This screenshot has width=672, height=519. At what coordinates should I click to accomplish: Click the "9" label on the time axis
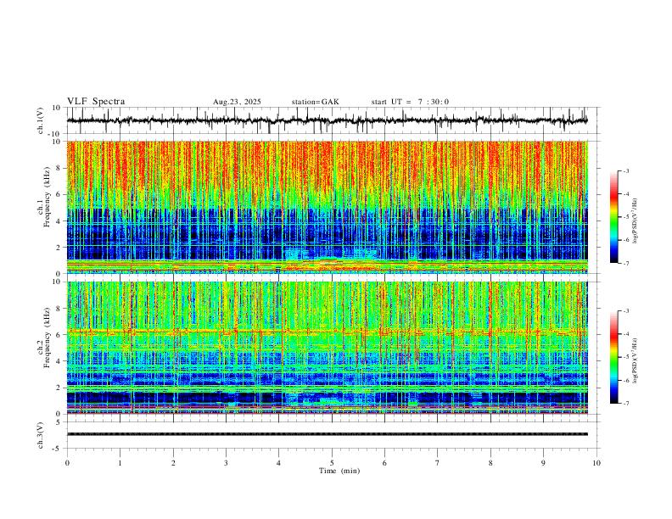pyautogui.click(x=543, y=463)
